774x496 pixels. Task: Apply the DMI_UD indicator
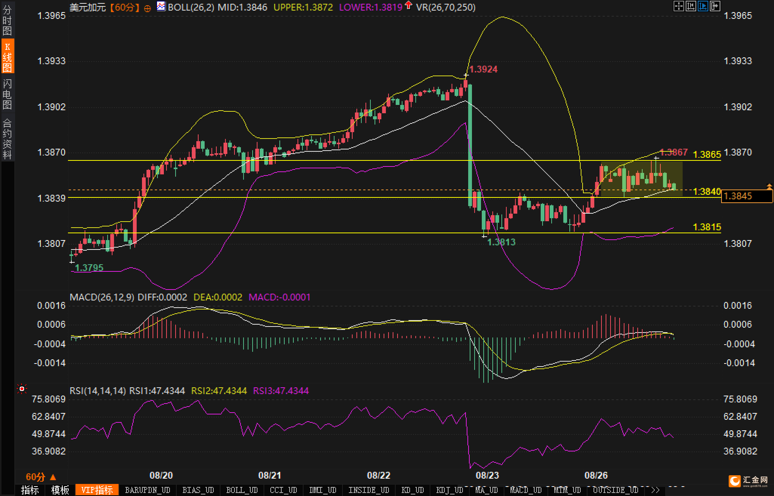323,490
